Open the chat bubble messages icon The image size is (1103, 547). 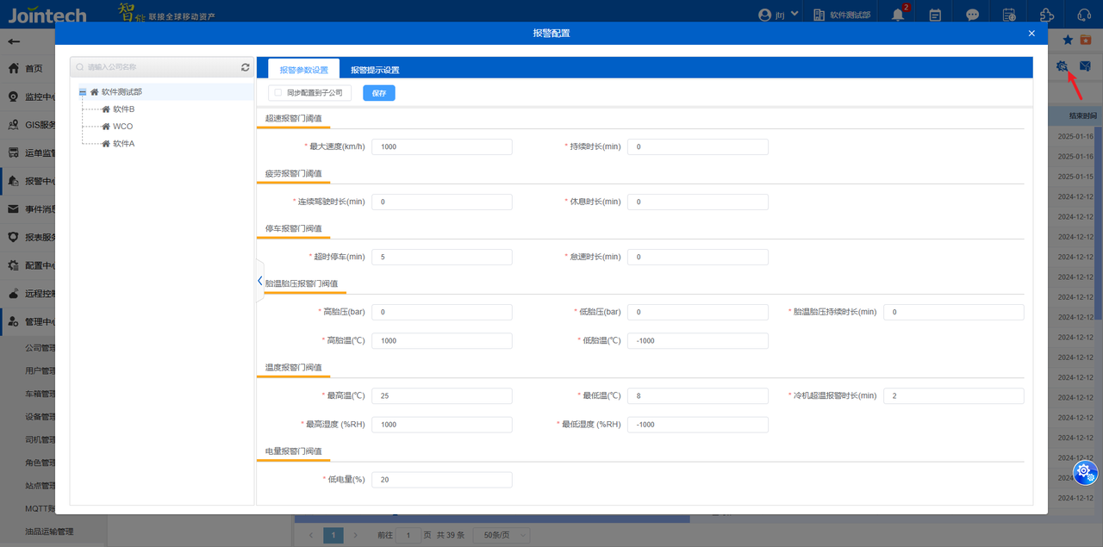pos(972,15)
